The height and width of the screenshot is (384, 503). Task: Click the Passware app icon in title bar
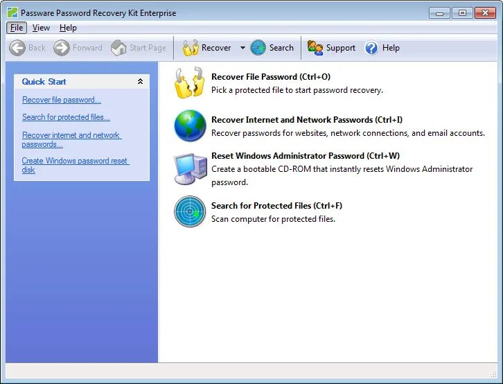pyautogui.click(x=12, y=13)
